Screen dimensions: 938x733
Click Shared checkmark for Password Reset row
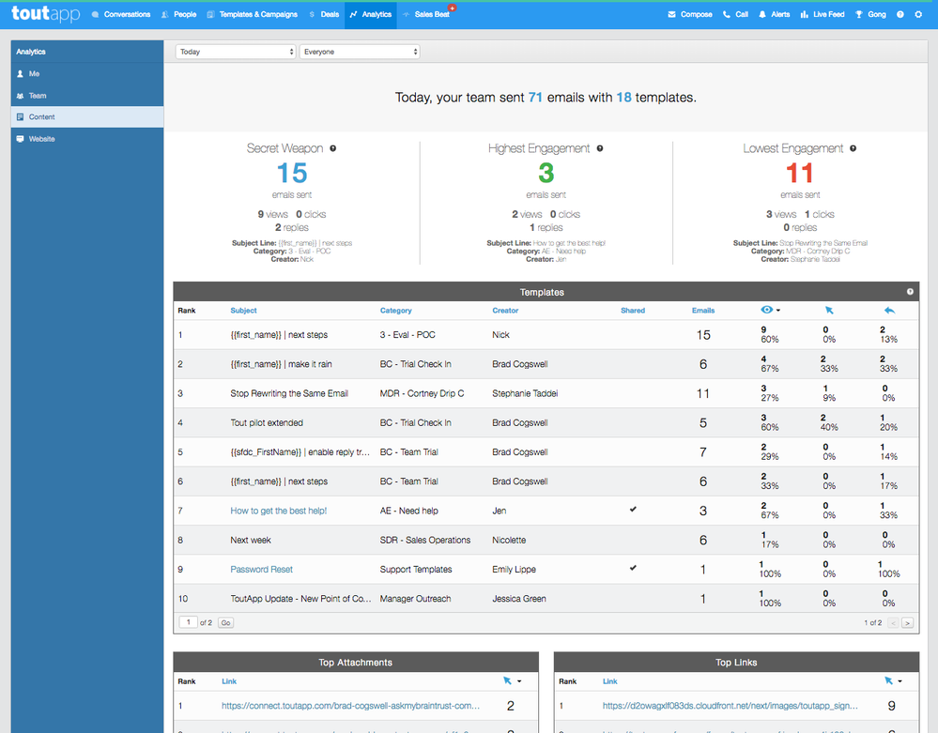pyautogui.click(x=633, y=568)
